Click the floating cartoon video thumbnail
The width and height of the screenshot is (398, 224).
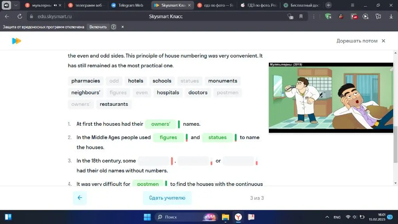(x=331, y=97)
